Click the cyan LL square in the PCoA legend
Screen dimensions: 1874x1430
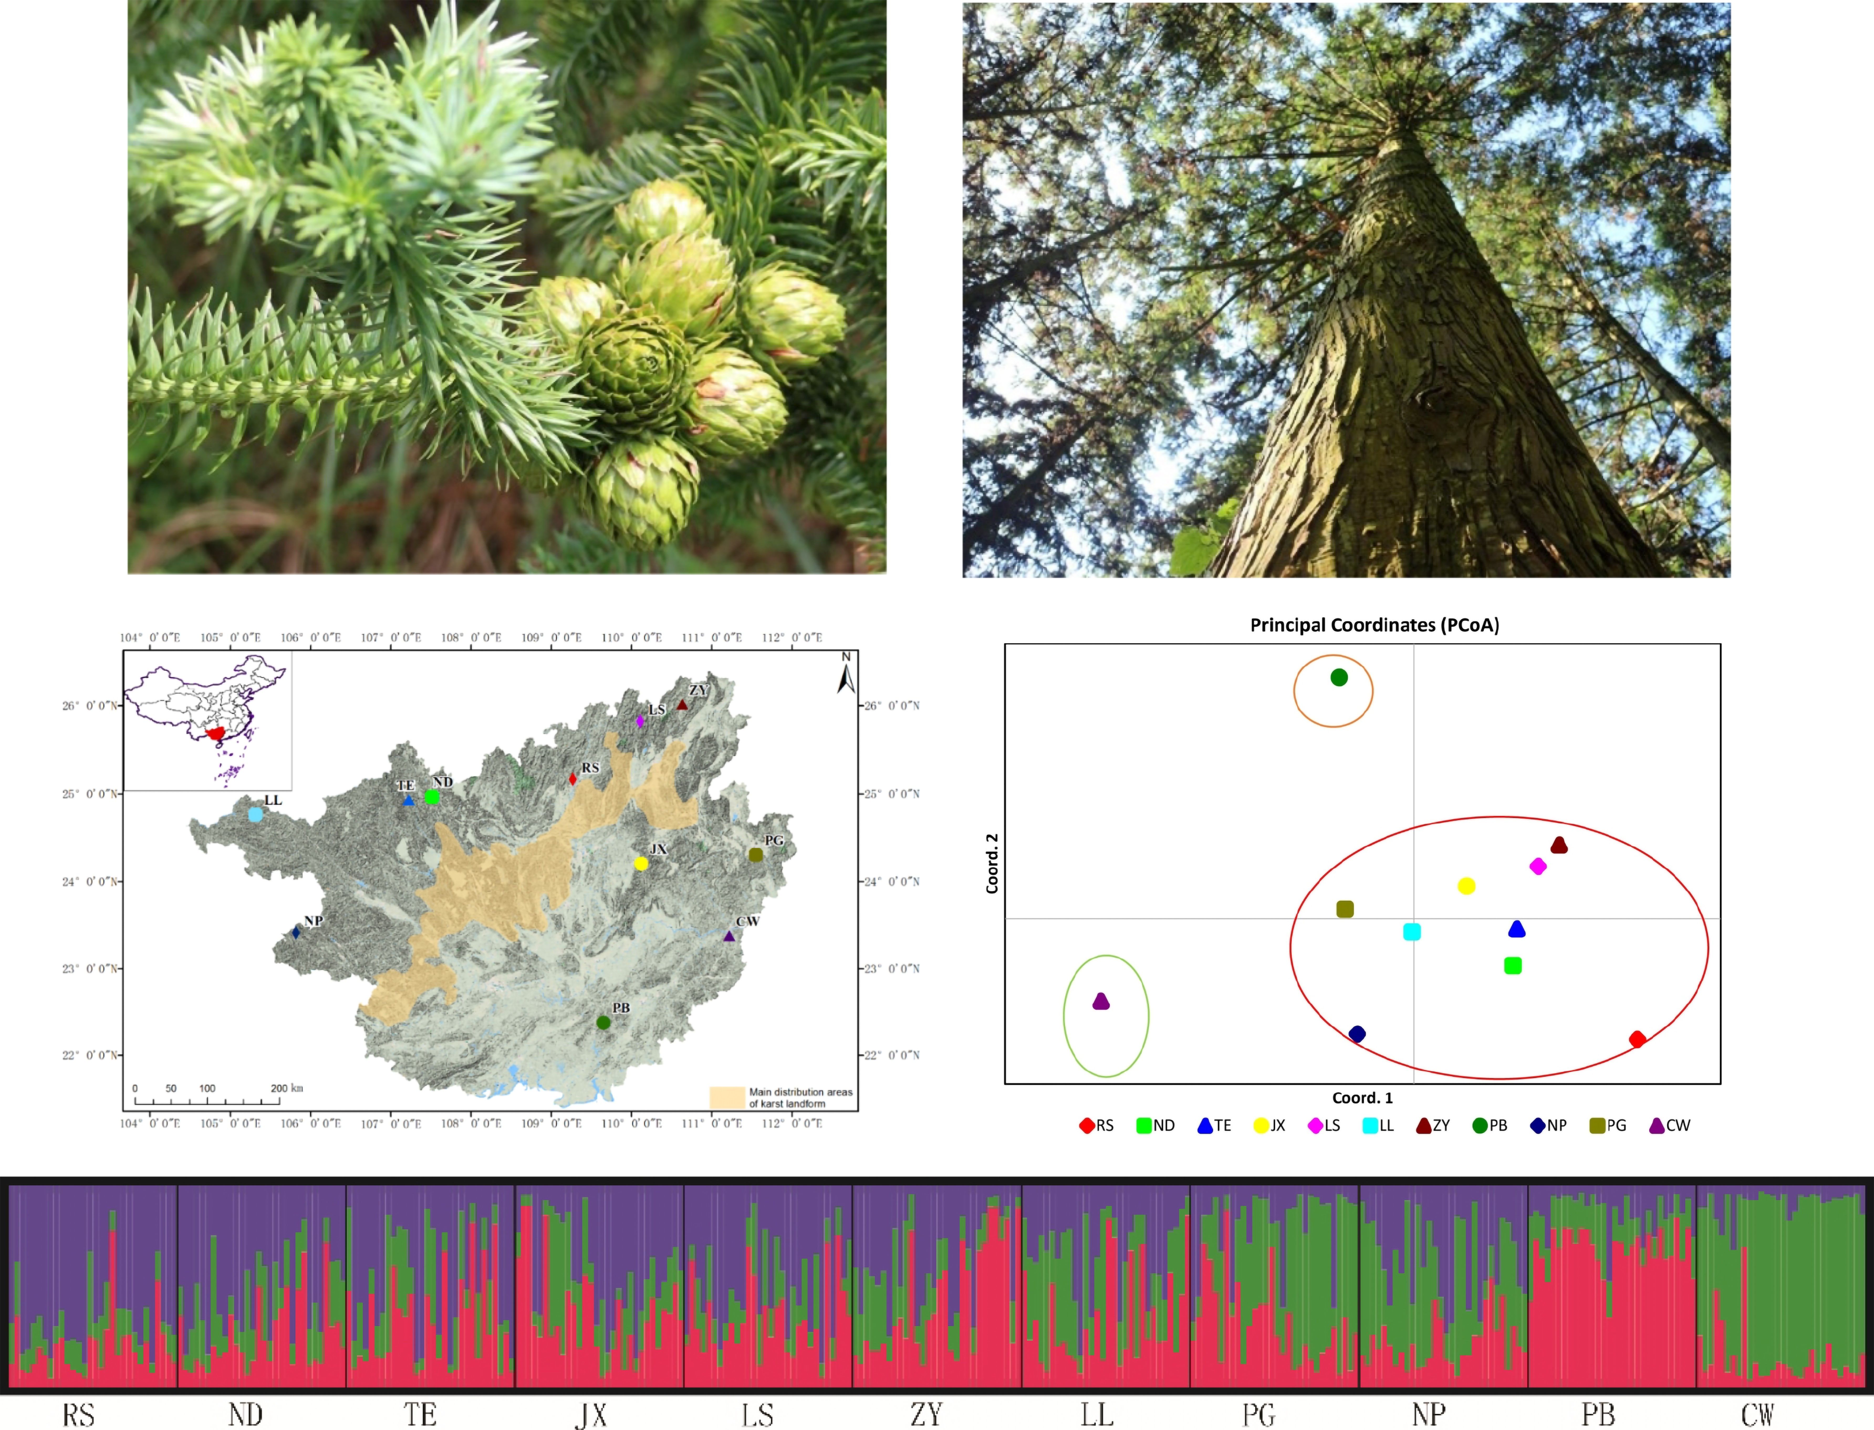pos(1370,1125)
